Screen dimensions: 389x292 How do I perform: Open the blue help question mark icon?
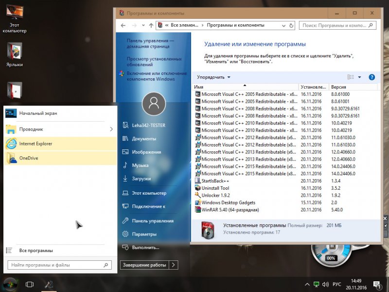pyautogui.click(x=371, y=77)
